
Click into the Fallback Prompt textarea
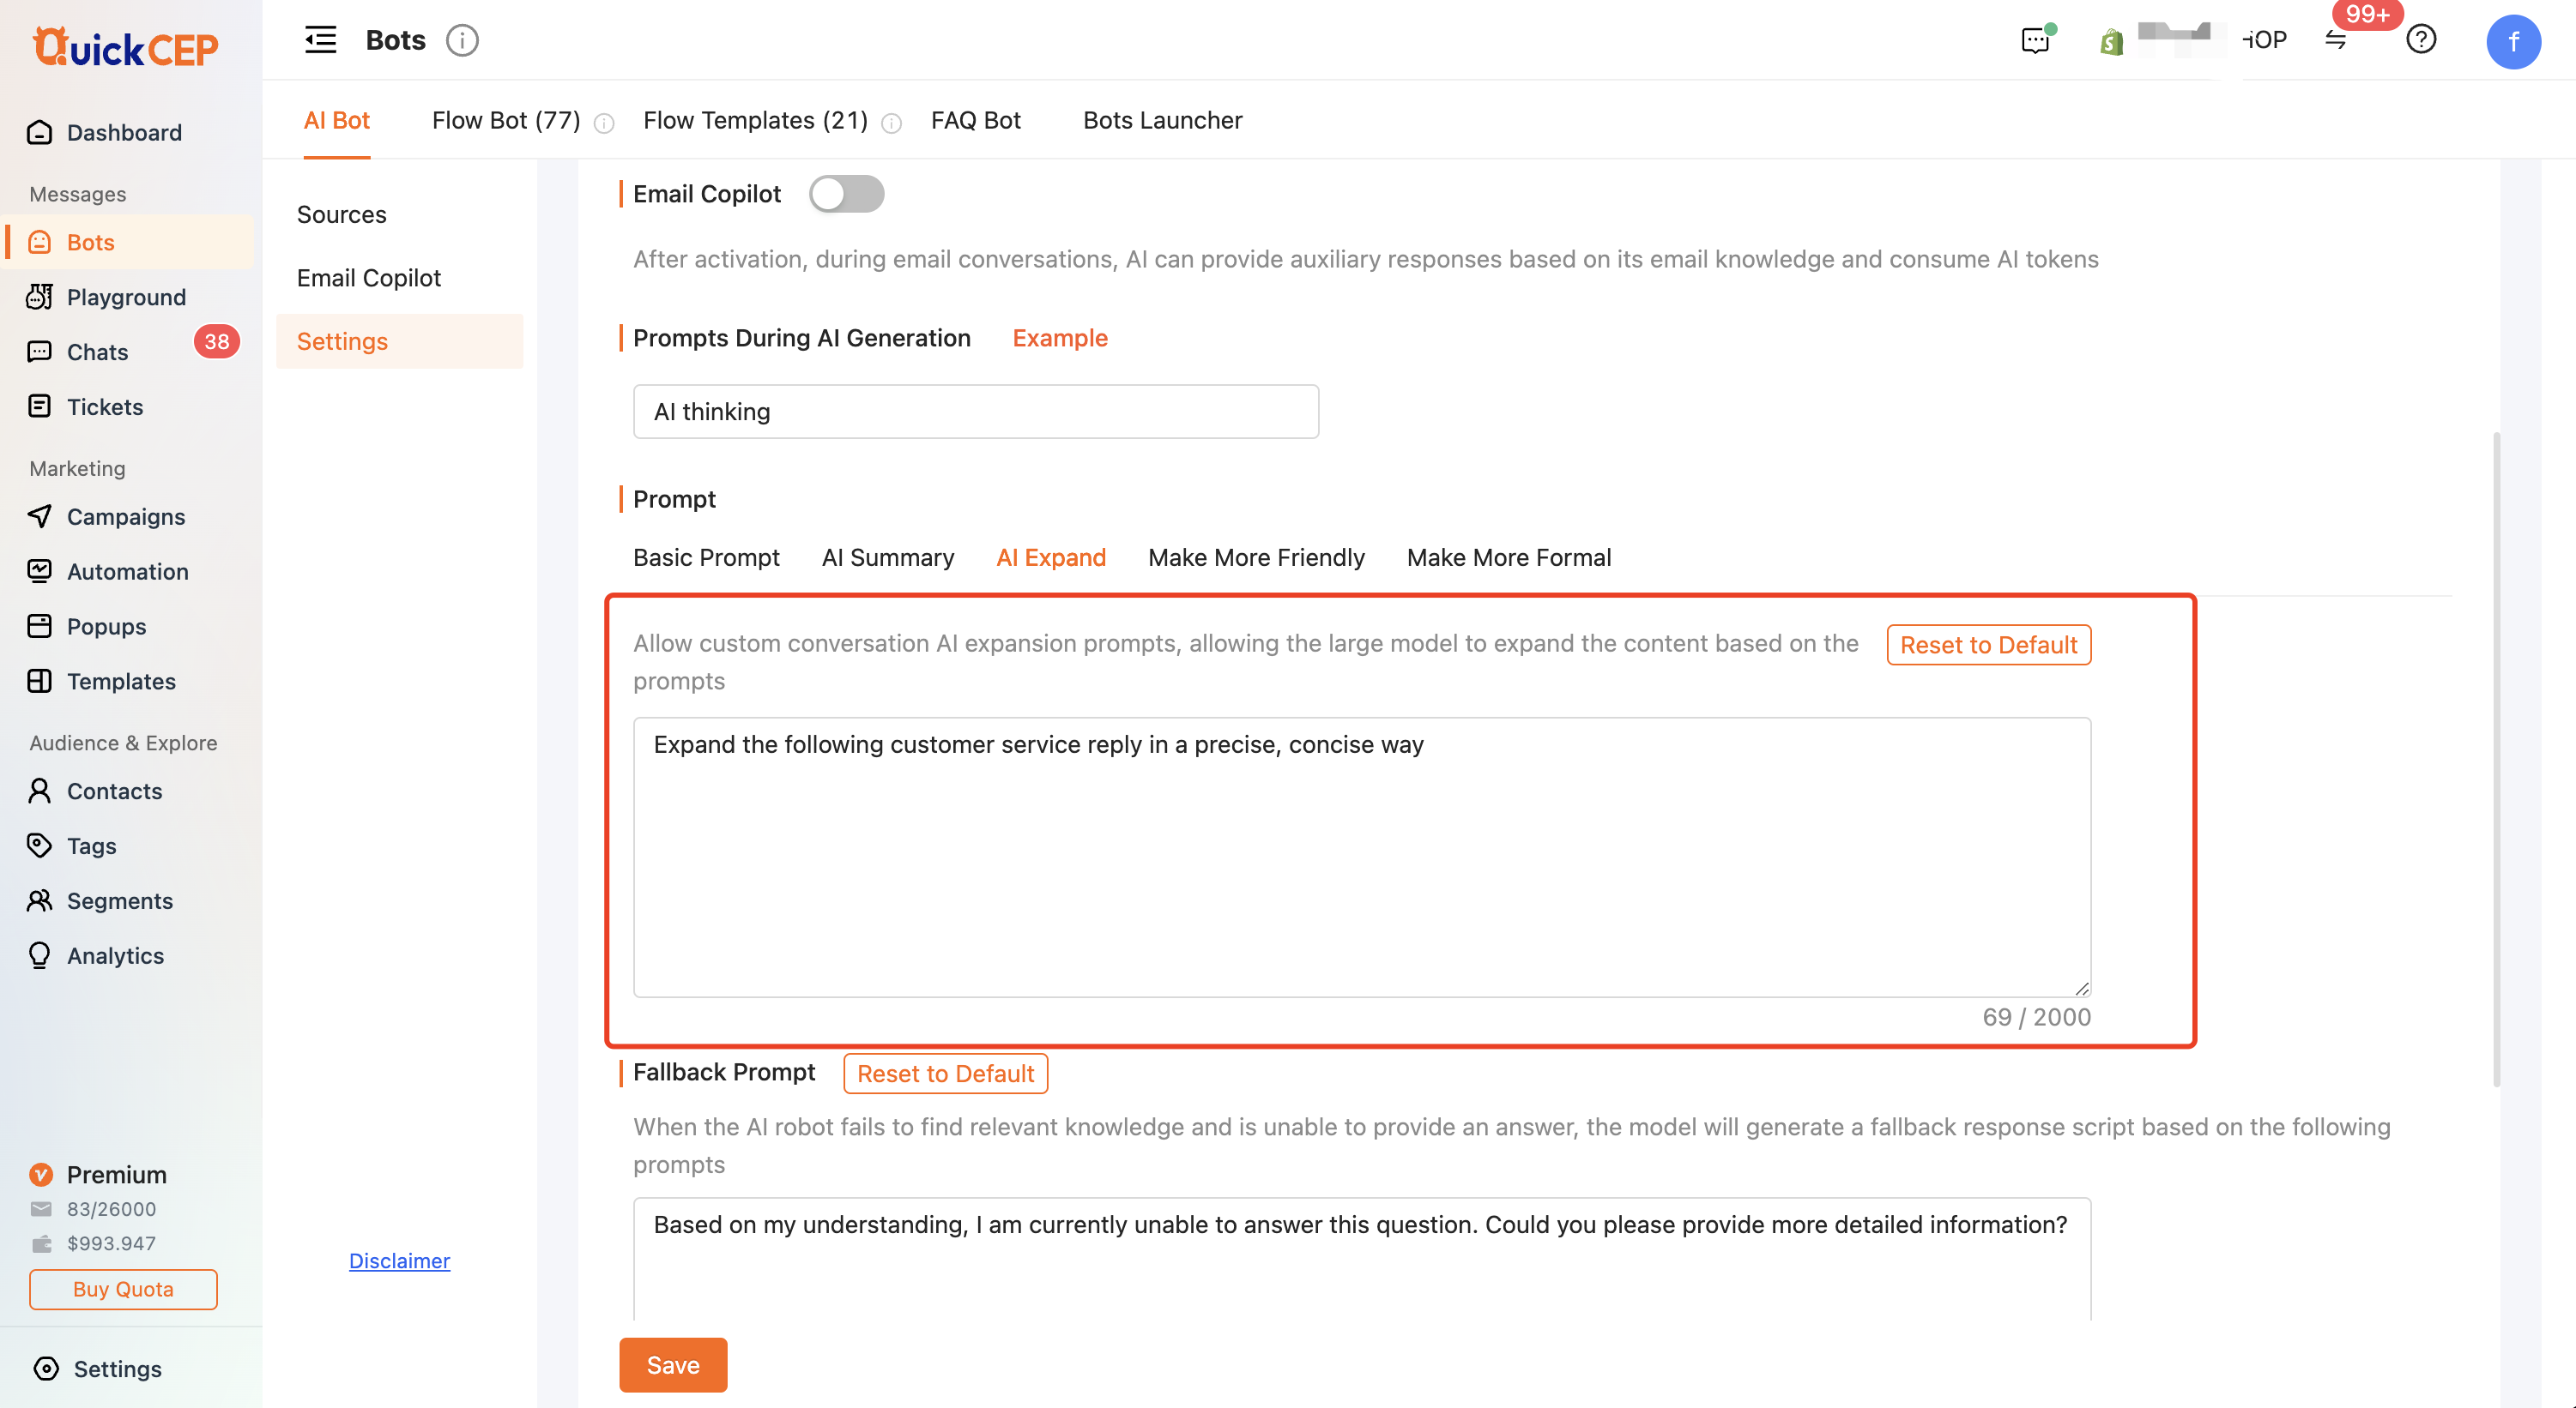(x=1362, y=1259)
